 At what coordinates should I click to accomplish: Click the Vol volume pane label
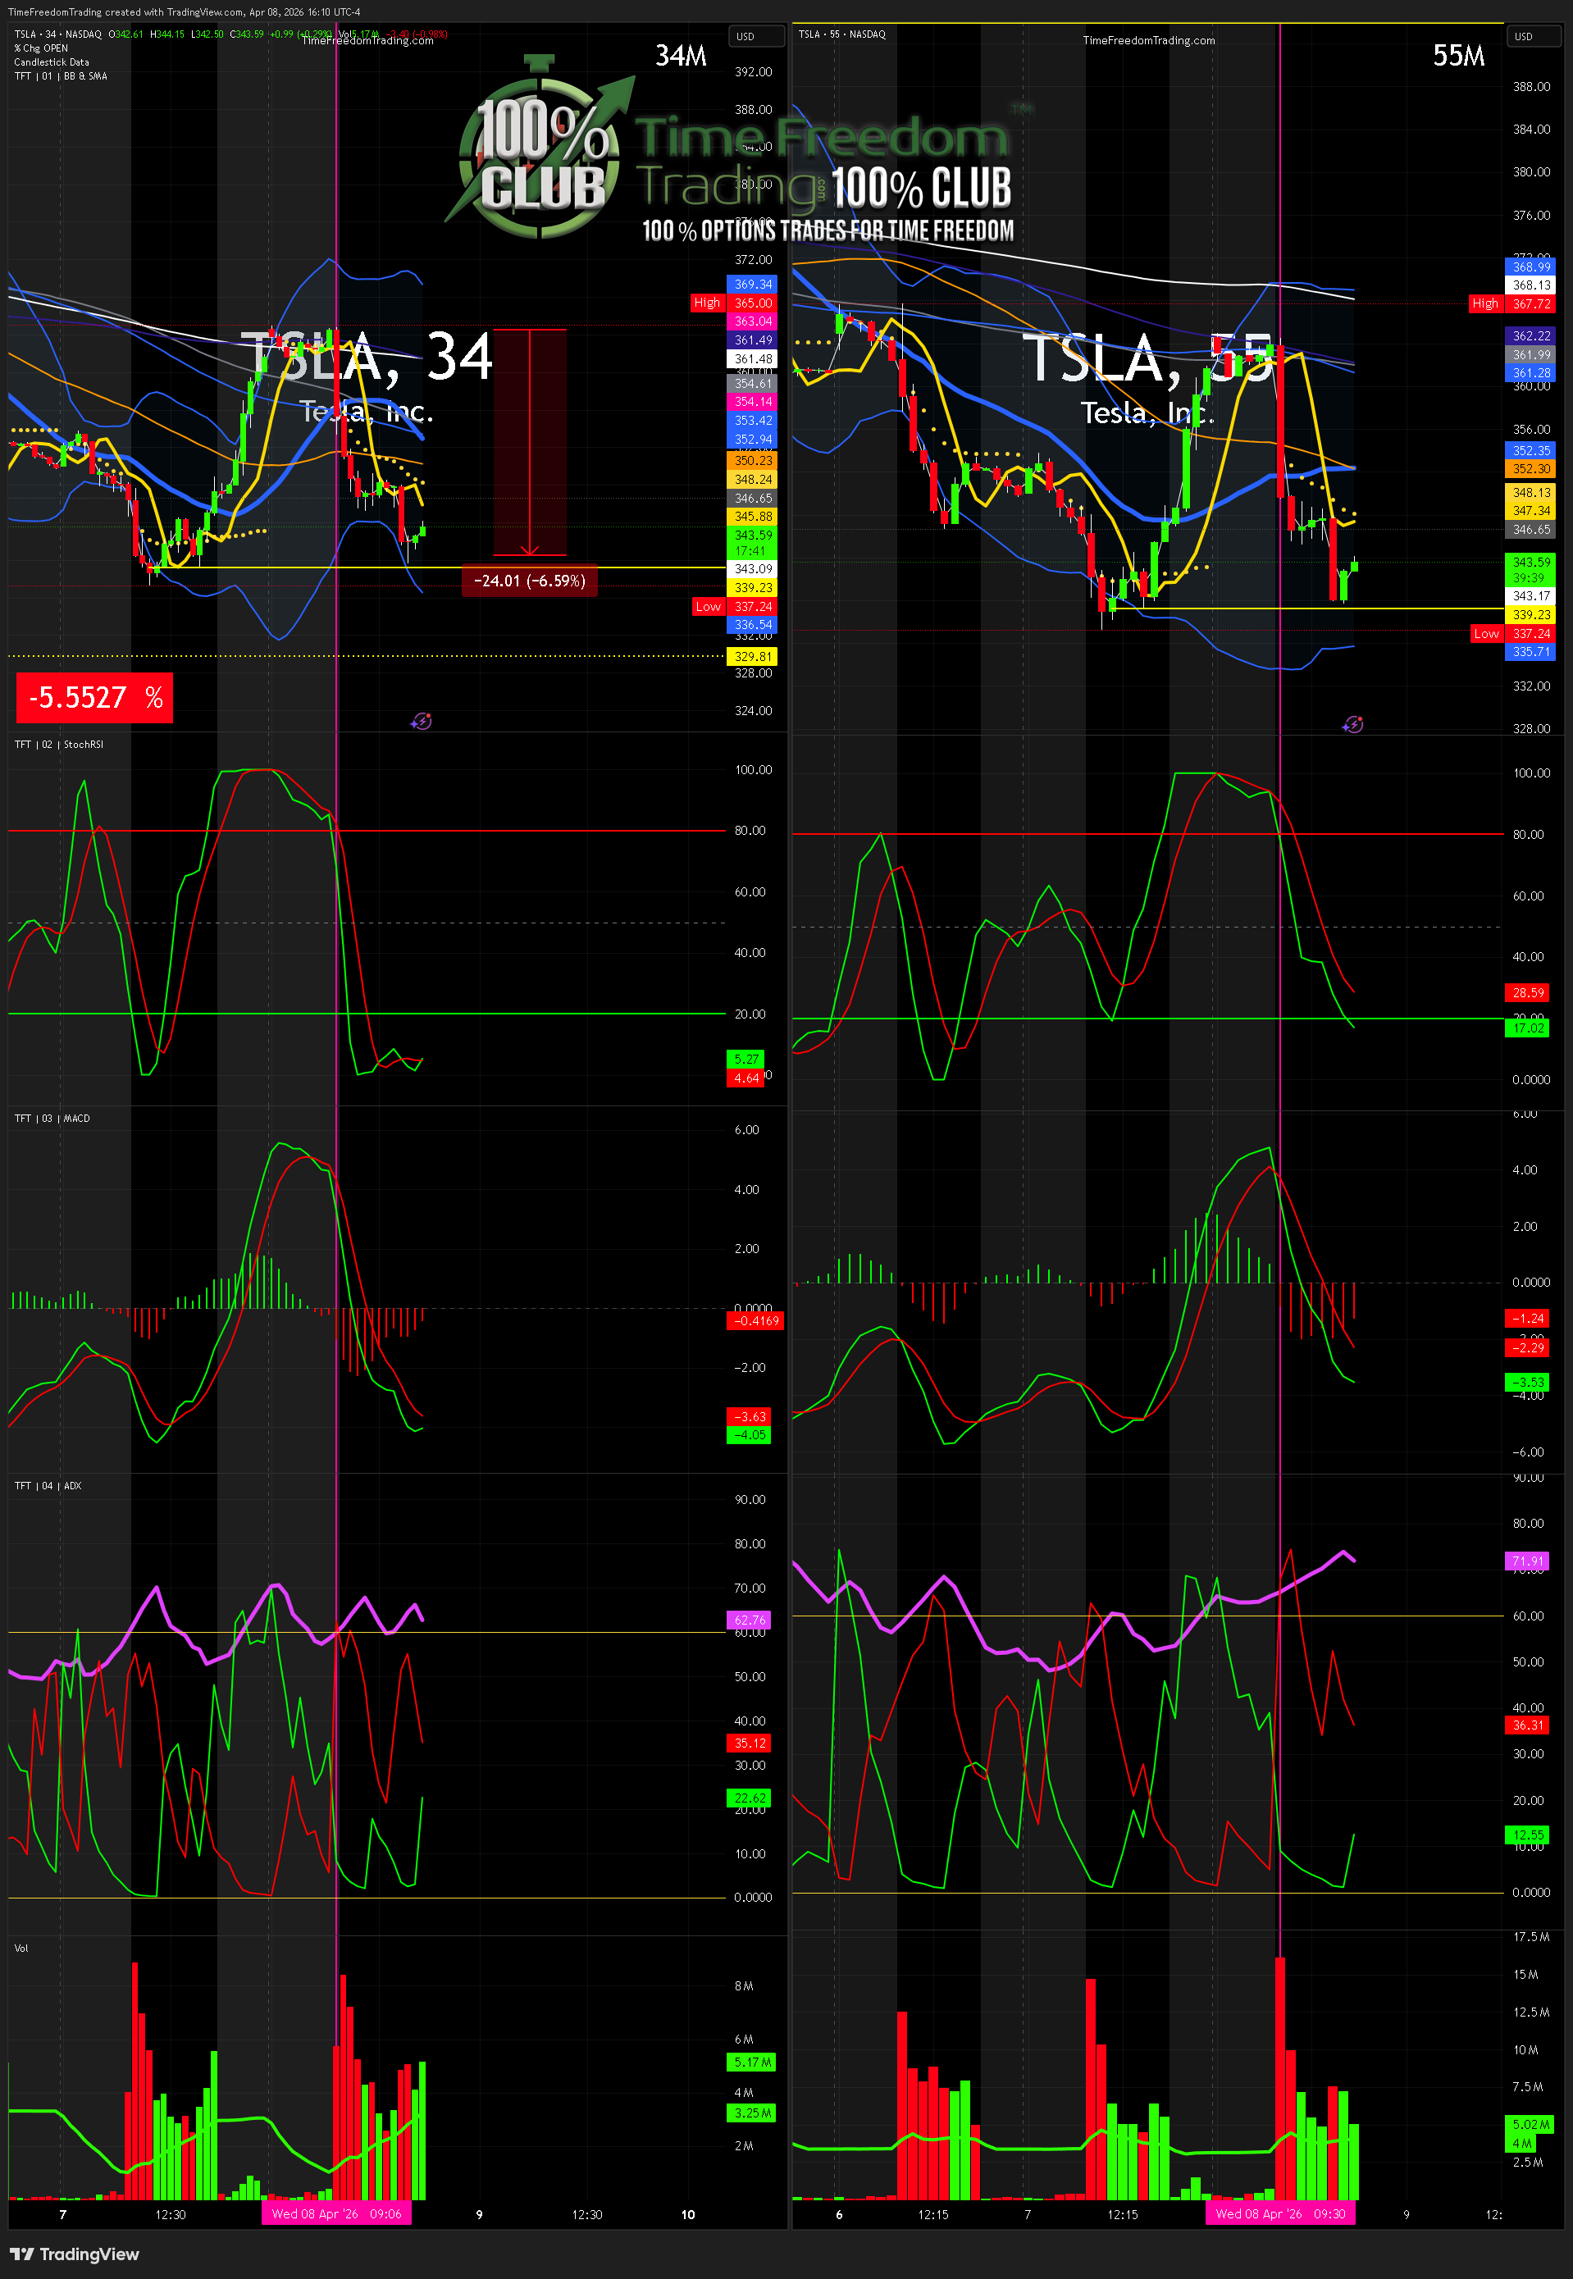coord(21,1948)
